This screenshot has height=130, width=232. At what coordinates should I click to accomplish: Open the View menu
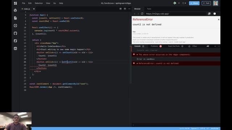click(x=48, y=3)
